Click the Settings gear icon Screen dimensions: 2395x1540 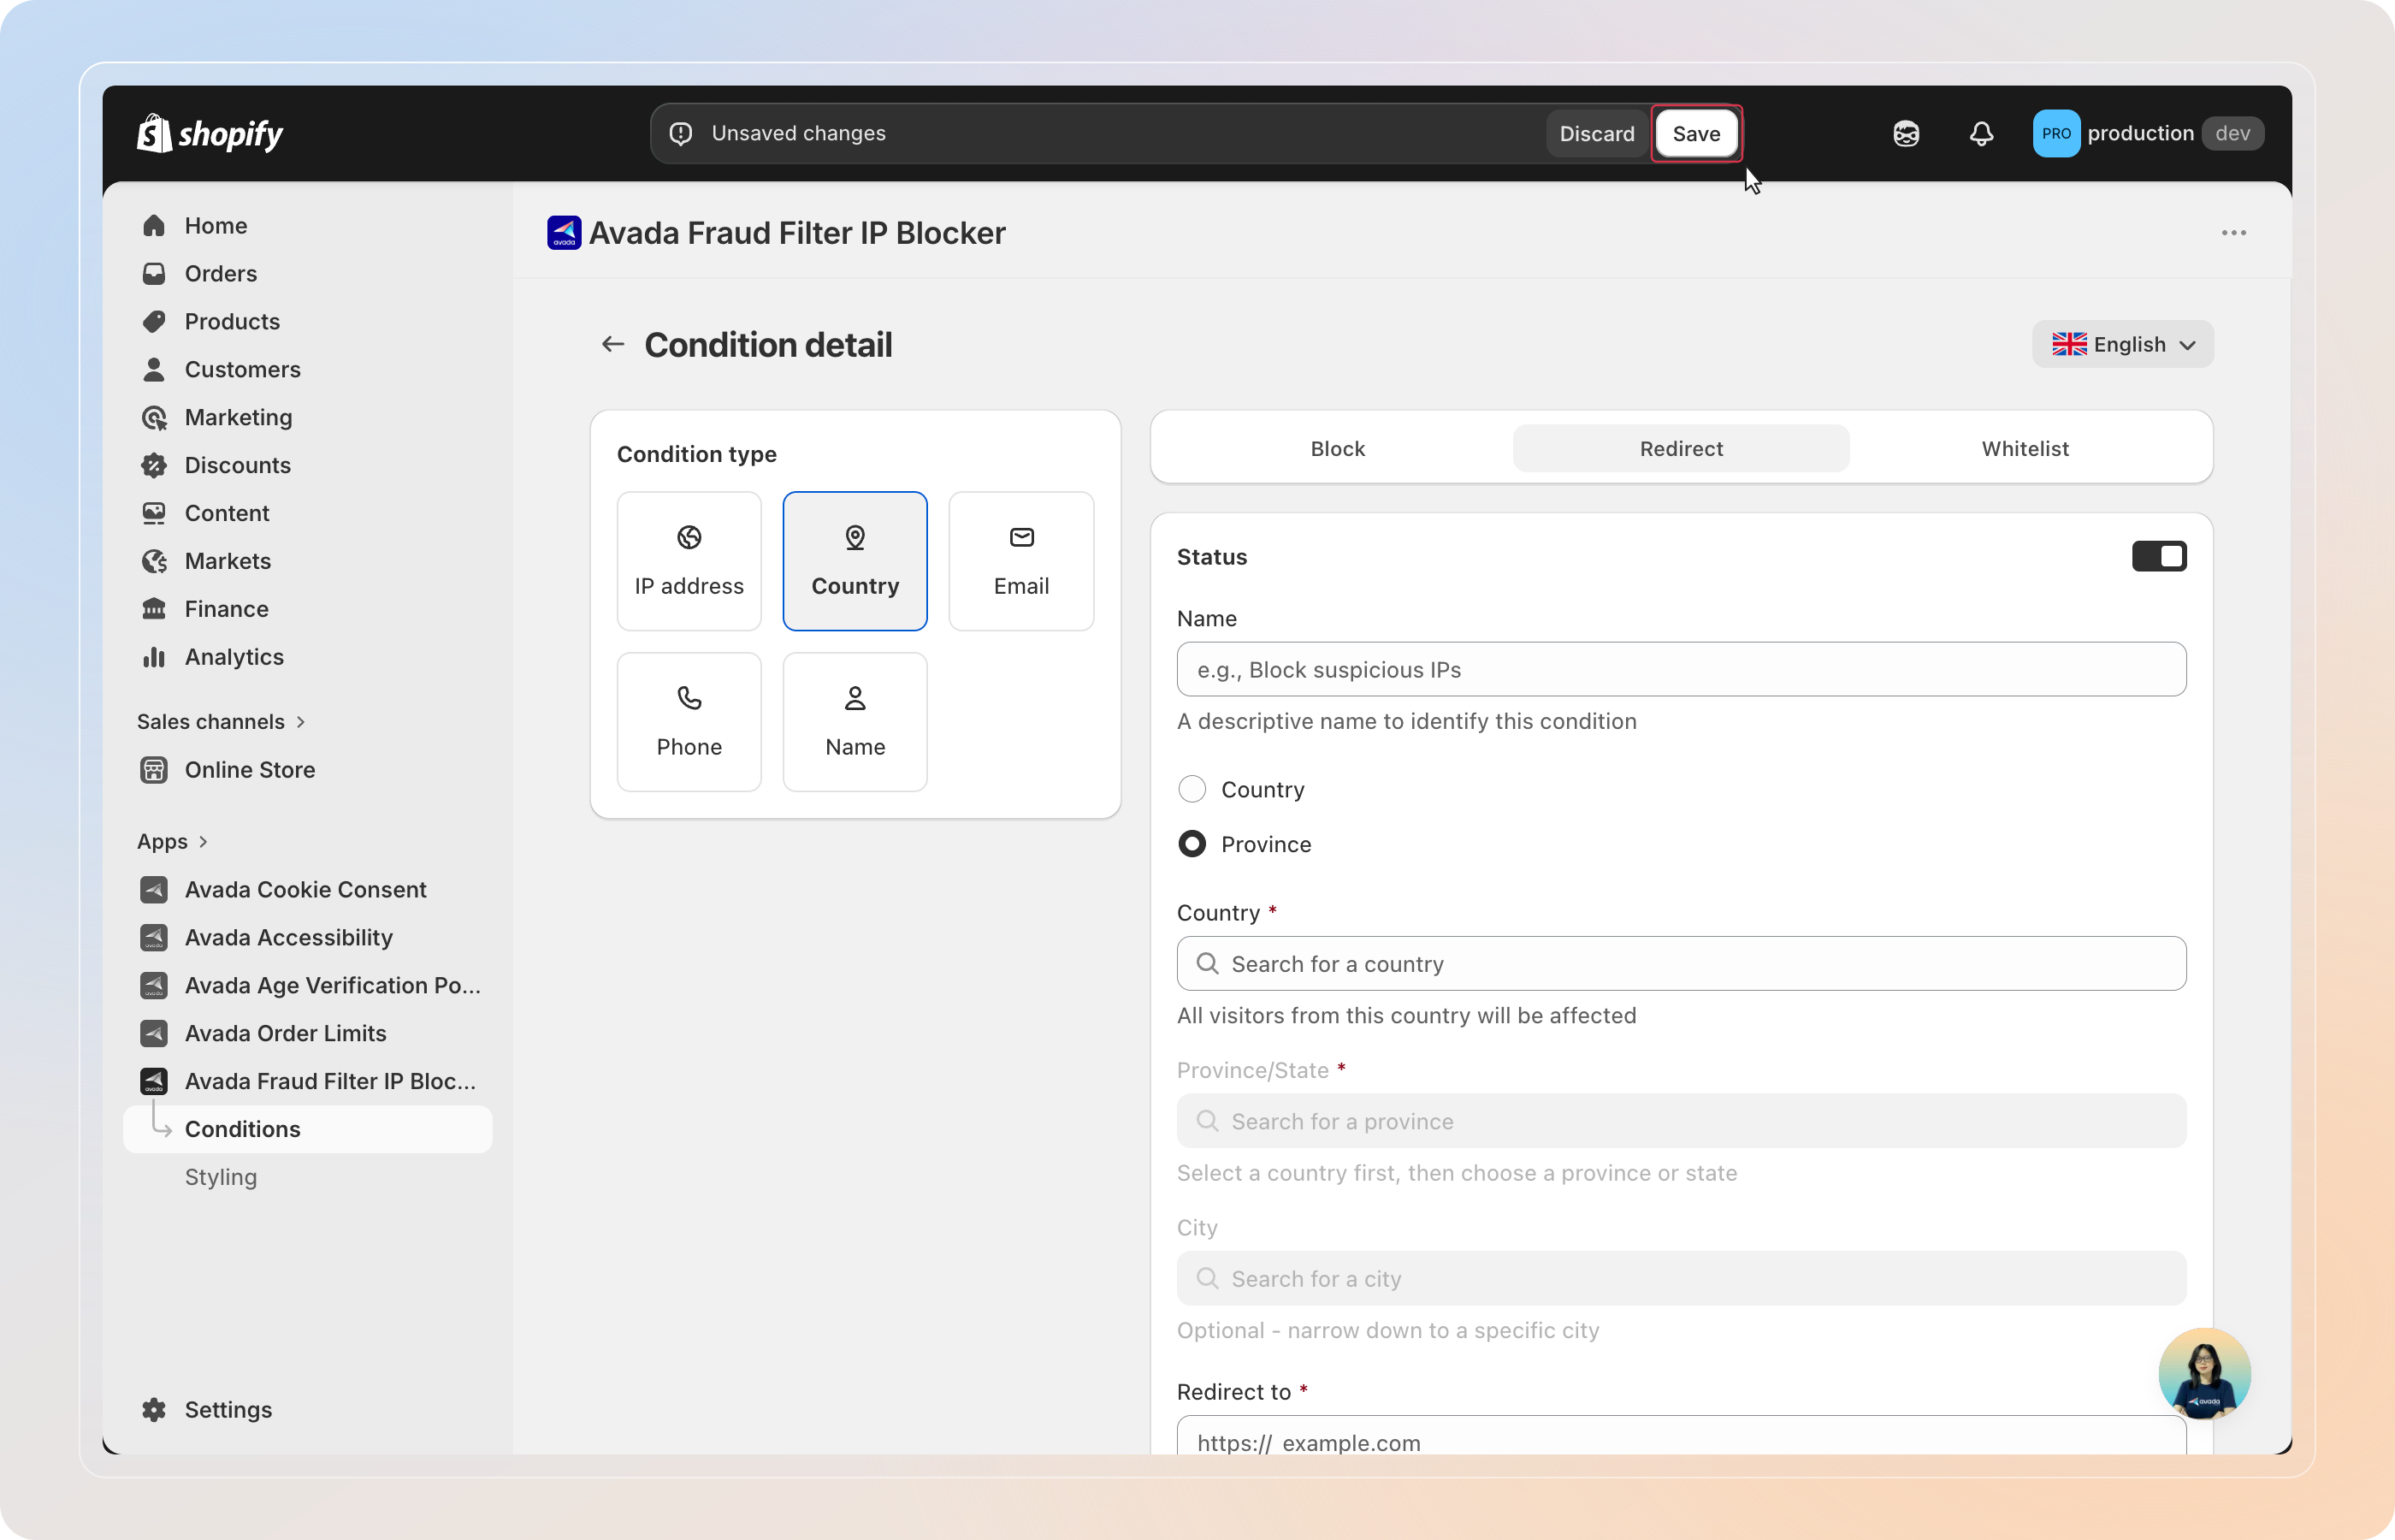(x=154, y=1409)
